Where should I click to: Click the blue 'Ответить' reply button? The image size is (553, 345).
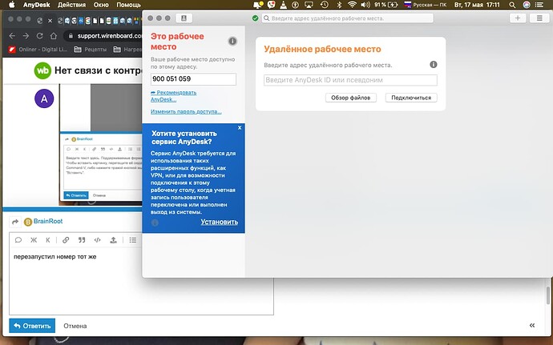pos(32,326)
